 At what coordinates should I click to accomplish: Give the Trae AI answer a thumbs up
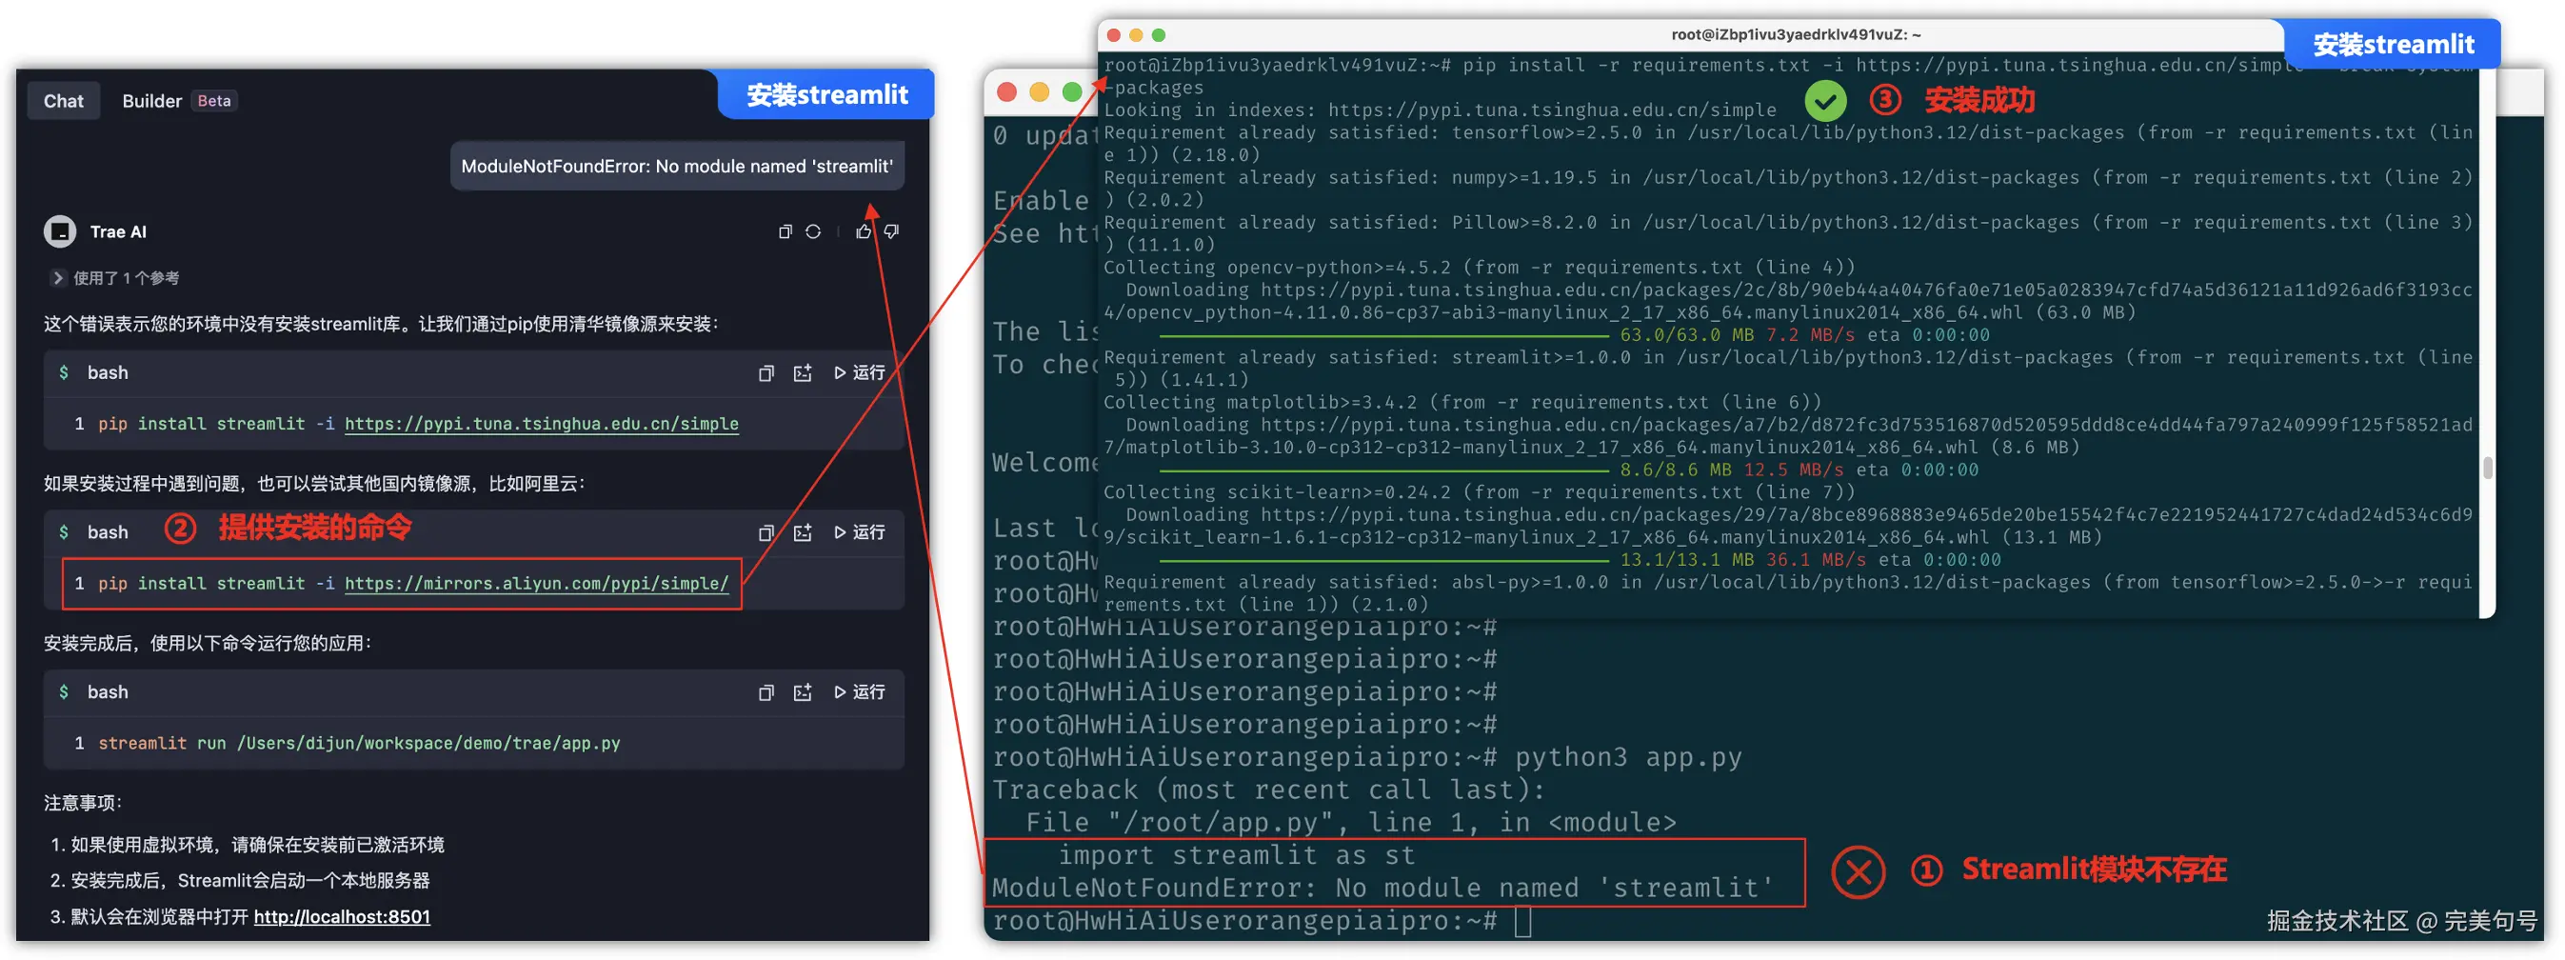864,232
